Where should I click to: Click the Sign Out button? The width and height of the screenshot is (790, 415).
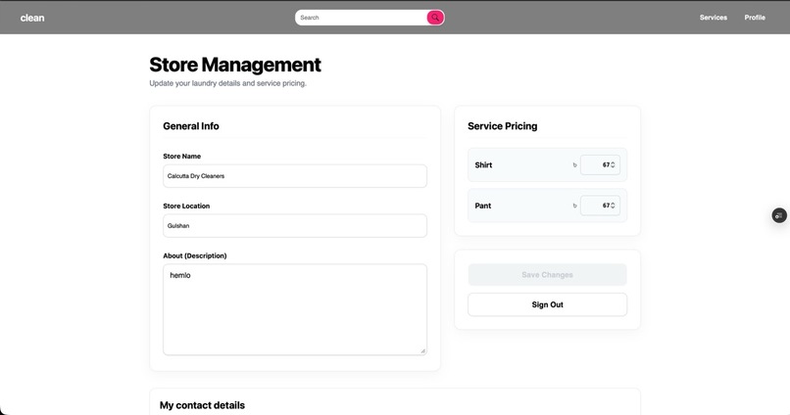click(547, 304)
